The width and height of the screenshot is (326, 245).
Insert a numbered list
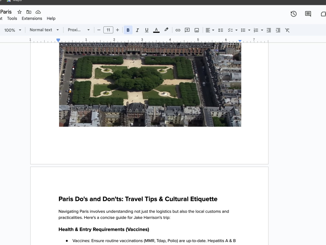[256, 30]
